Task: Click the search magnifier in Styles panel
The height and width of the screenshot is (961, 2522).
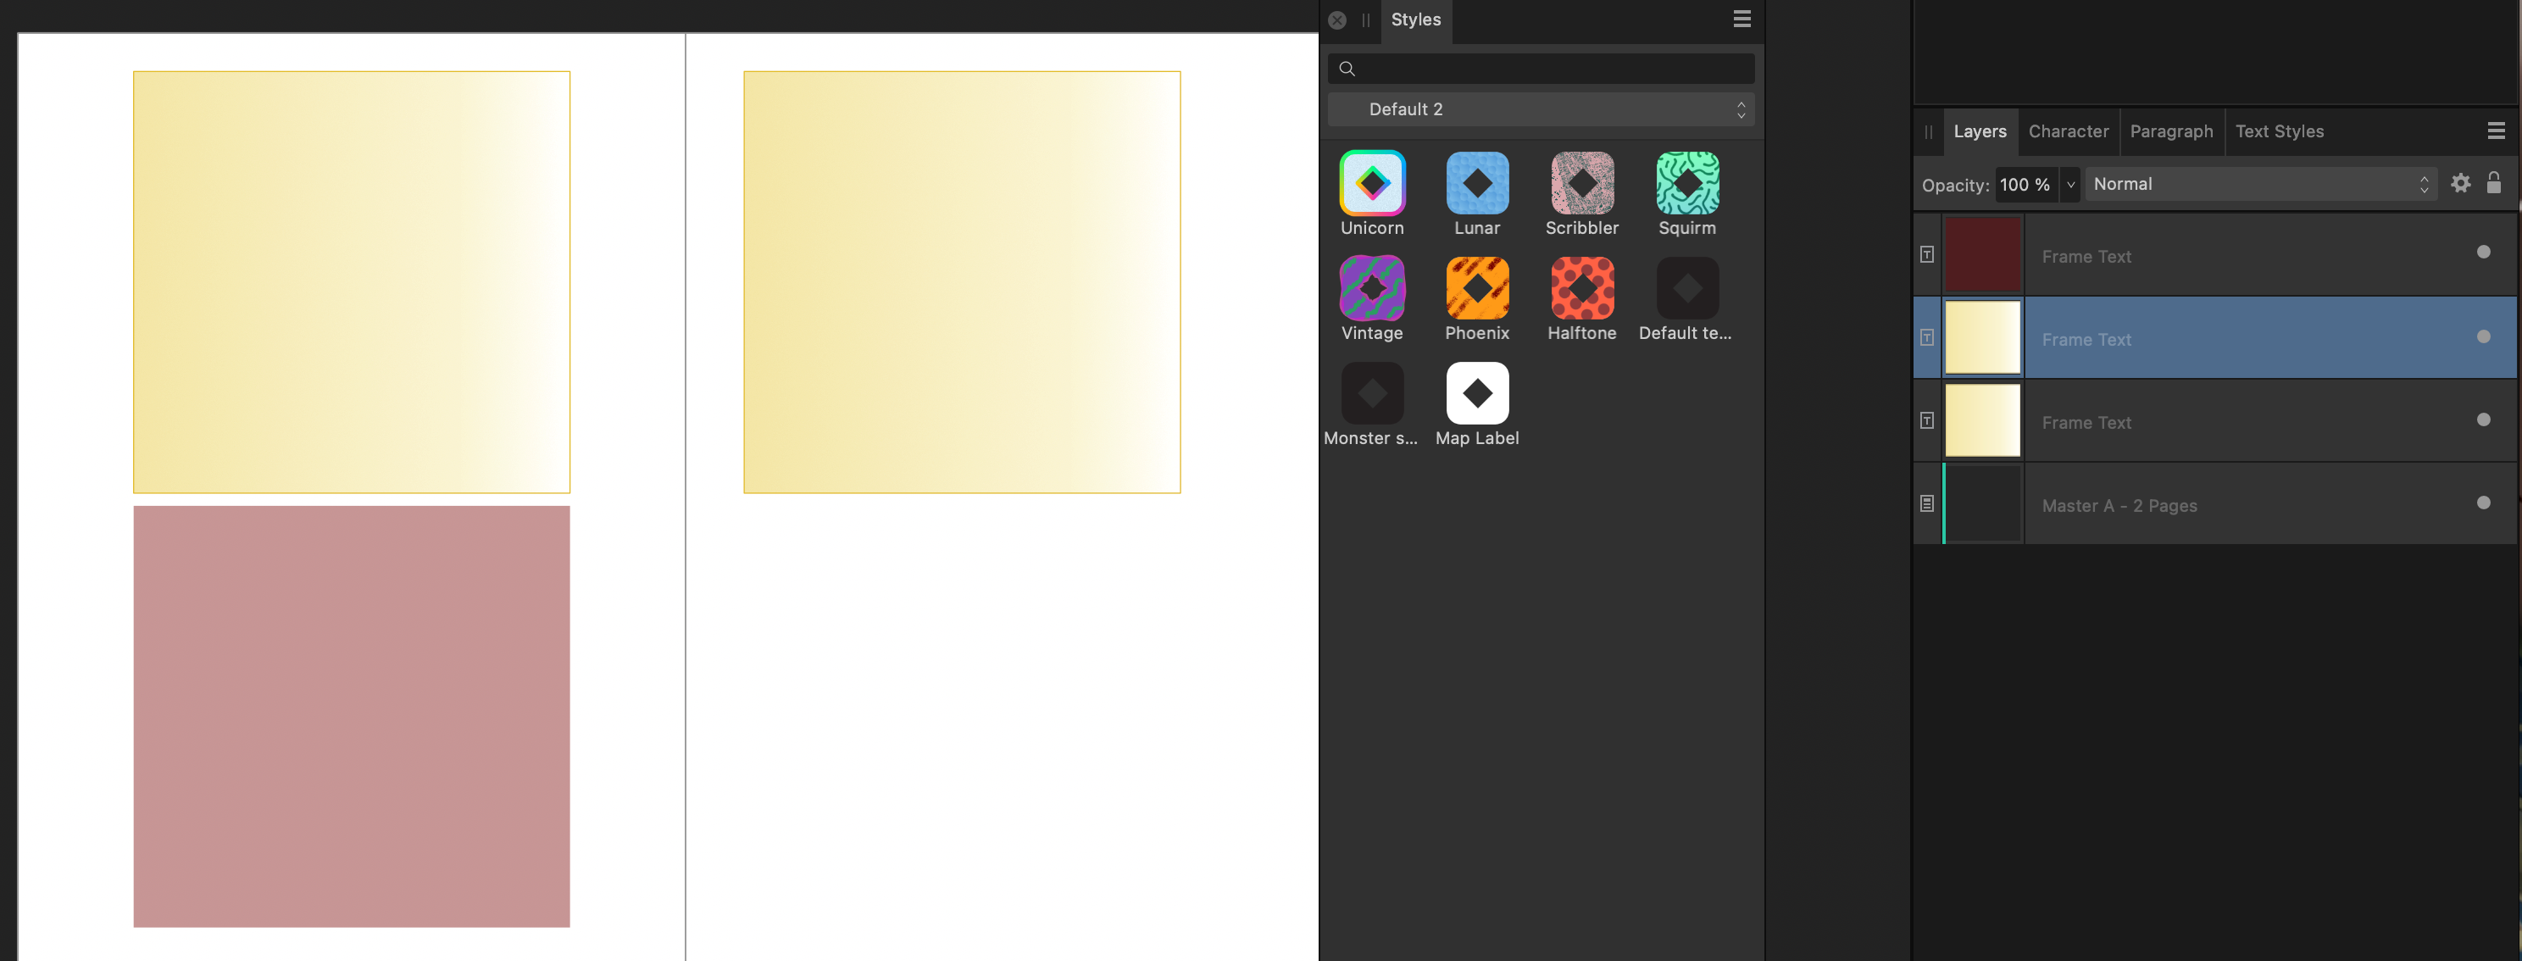Action: click(x=1347, y=69)
